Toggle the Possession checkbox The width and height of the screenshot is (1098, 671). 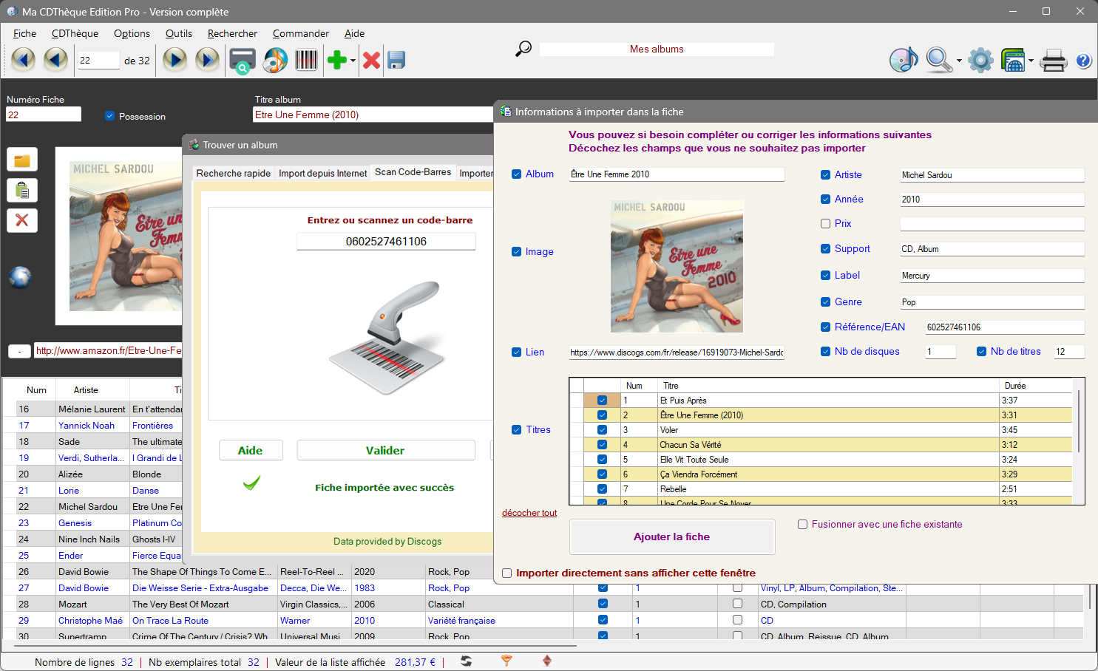click(x=109, y=116)
